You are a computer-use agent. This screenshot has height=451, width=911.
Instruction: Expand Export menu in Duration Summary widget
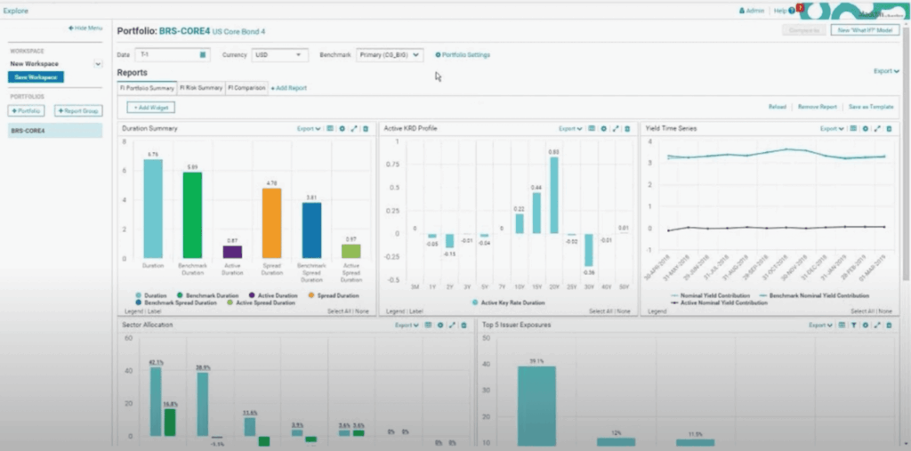point(309,129)
